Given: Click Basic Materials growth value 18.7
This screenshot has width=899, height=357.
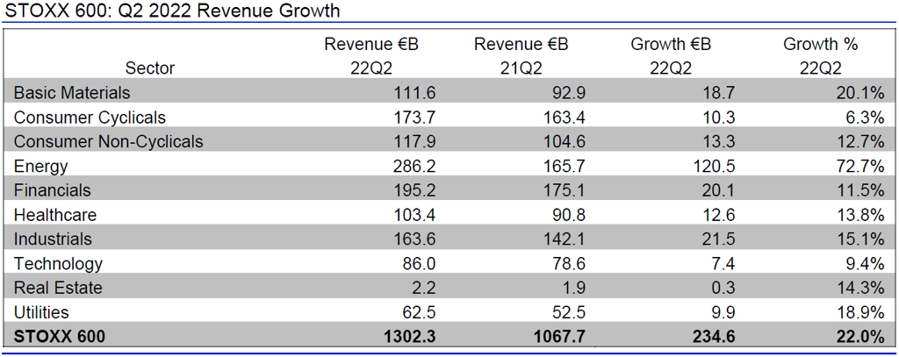Looking at the screenshot, I should point(717,92).
